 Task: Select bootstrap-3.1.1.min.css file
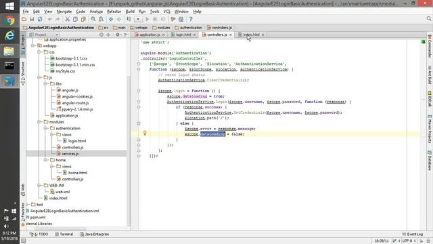tap(75, 65)
